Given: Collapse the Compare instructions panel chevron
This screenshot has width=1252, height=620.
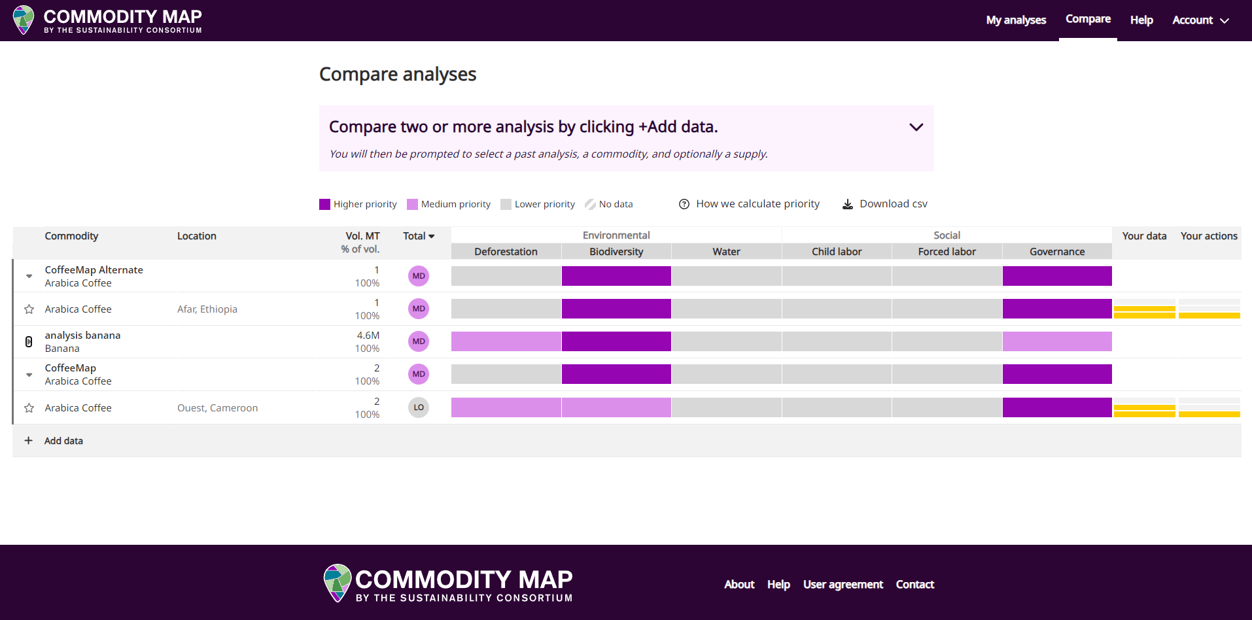Looking at the screenshot, I should pos(916,127).
